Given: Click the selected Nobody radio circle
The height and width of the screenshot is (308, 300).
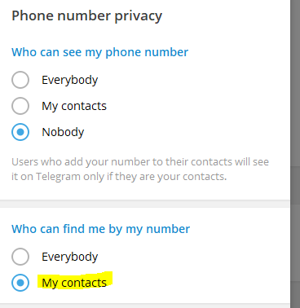Looking at the screenshot, I should [x=20, y=132].
